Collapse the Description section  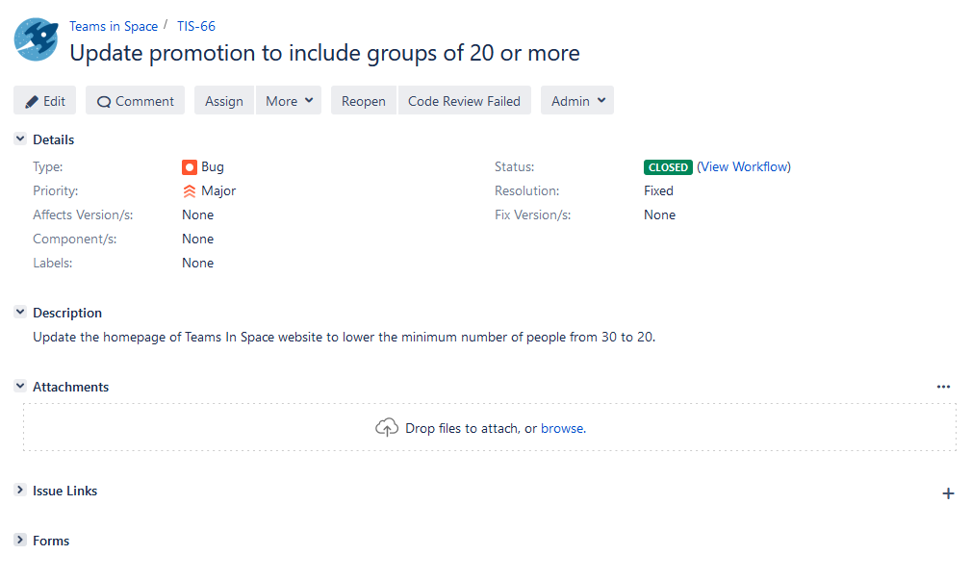tap(19, 312)
